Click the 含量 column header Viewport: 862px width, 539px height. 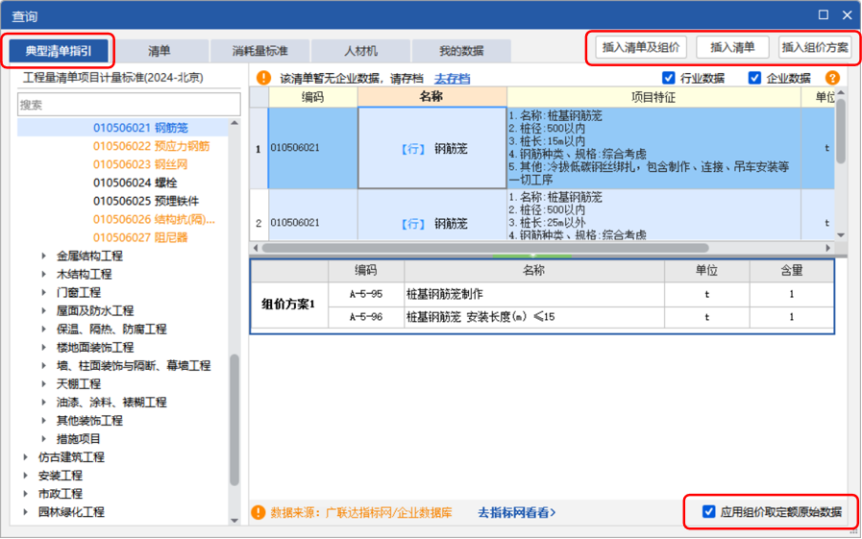tap(792, 270)
